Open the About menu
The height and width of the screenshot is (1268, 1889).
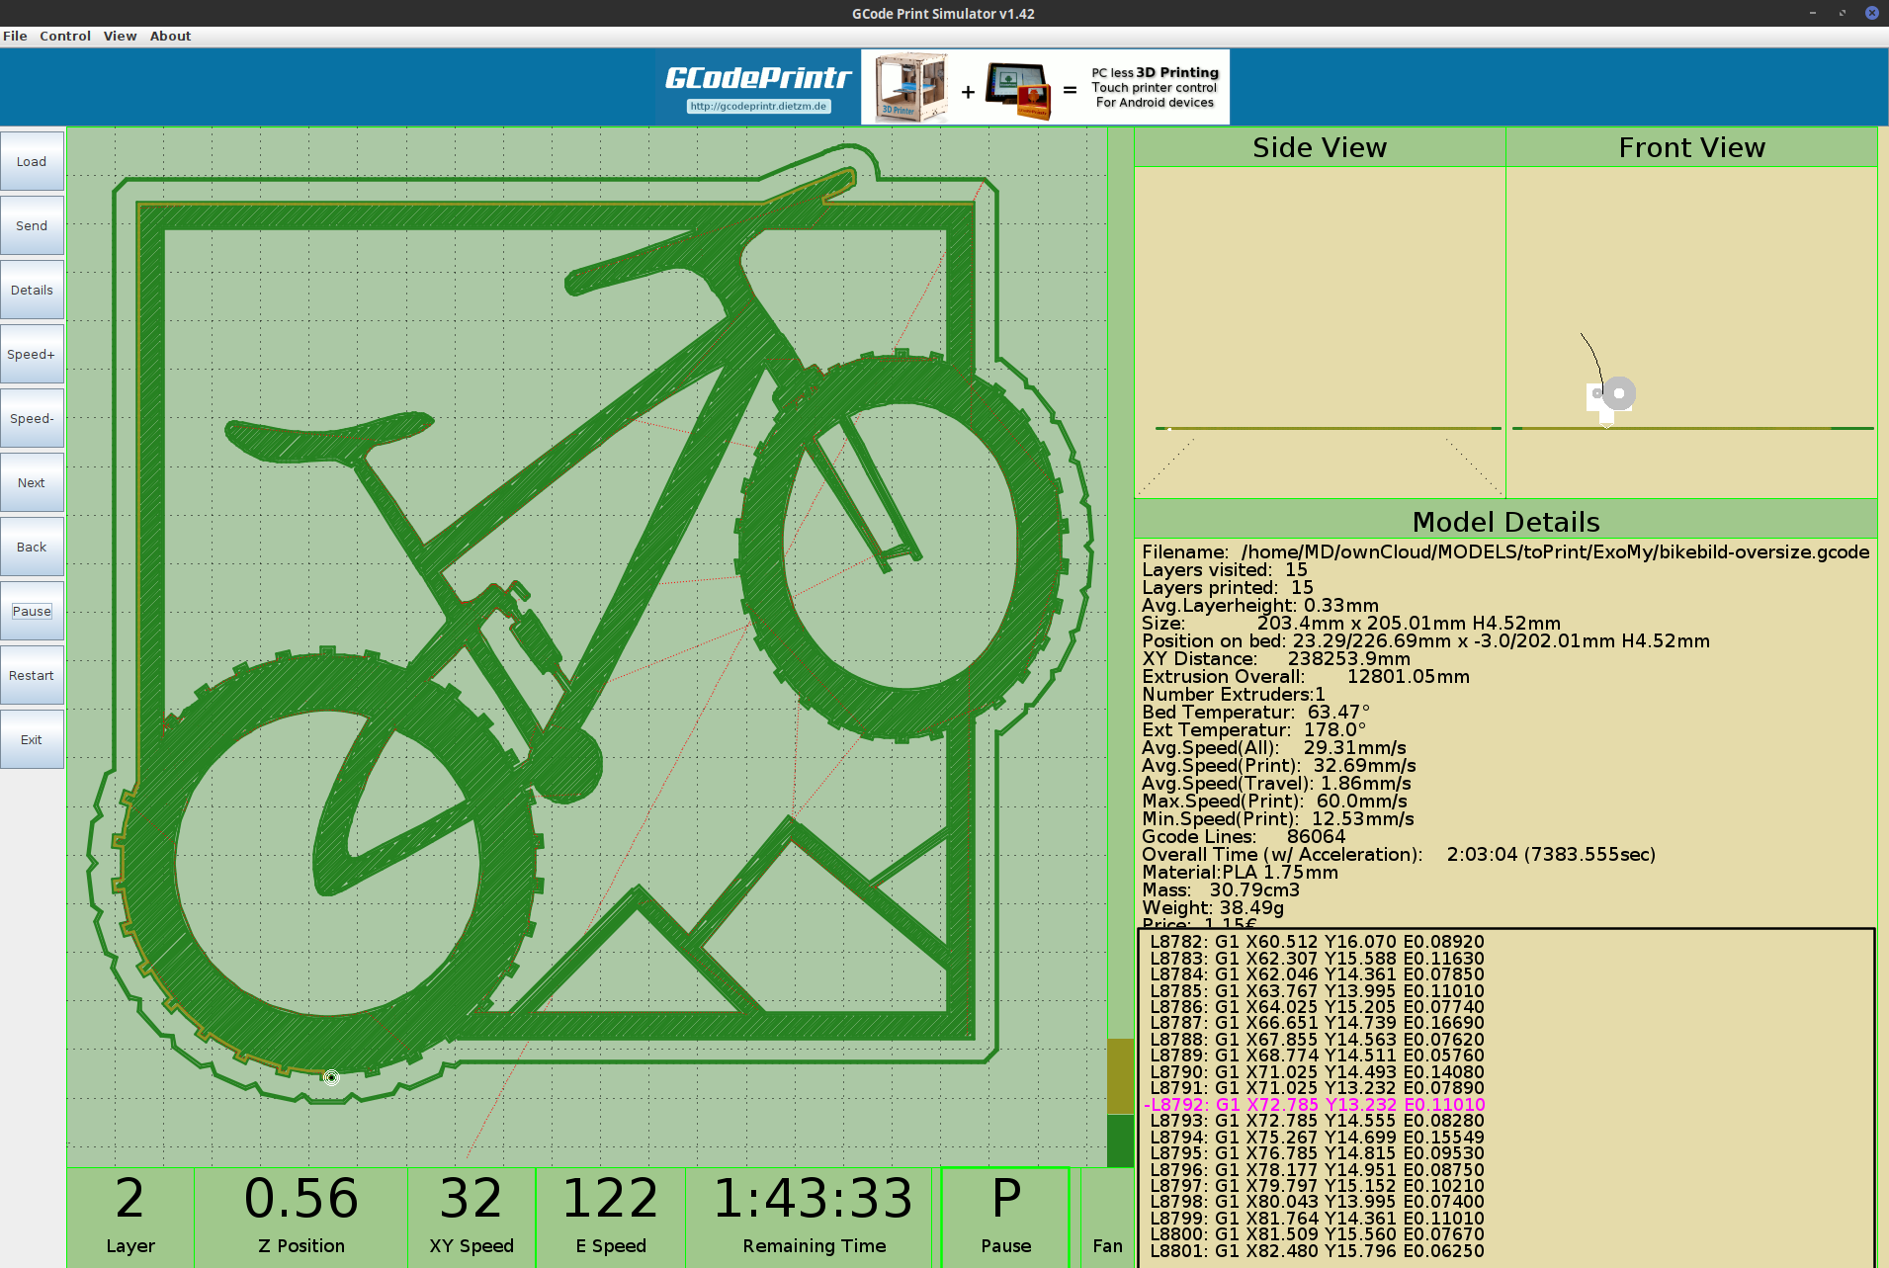click(169, 36)
